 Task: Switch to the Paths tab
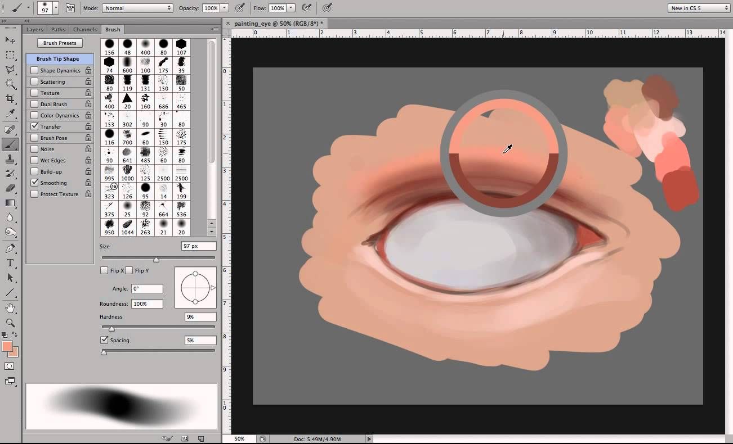58,29
